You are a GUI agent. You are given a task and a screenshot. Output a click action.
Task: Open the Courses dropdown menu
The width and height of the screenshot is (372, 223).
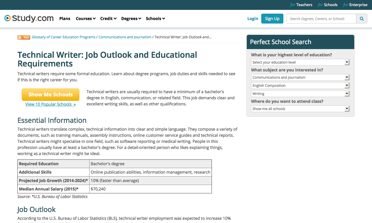(x=85, y=19)
